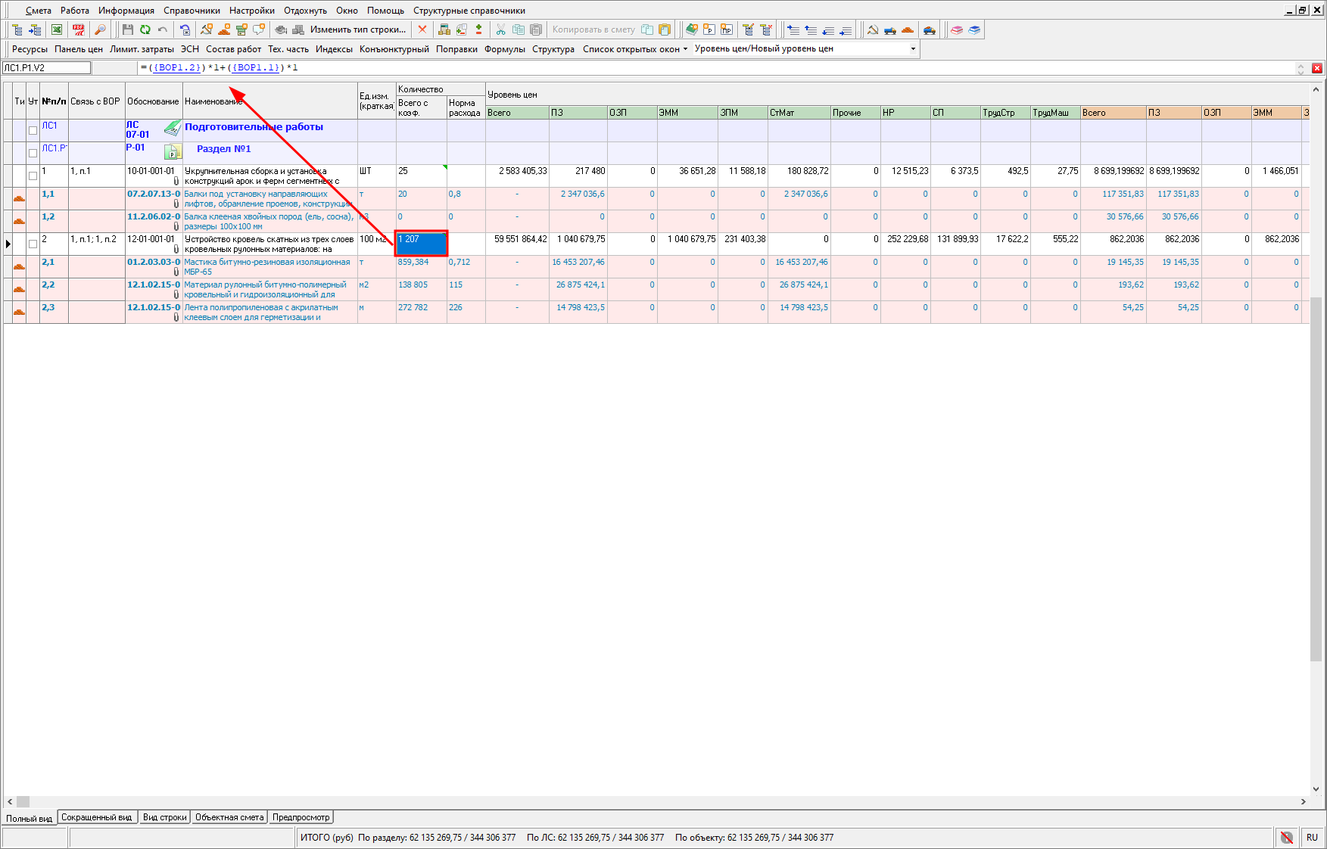
Task: Click the cell address field ЛС1.Р1.V2
Action: pos(46,68)
